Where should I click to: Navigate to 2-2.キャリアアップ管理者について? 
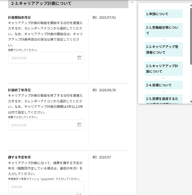point(164,49)
